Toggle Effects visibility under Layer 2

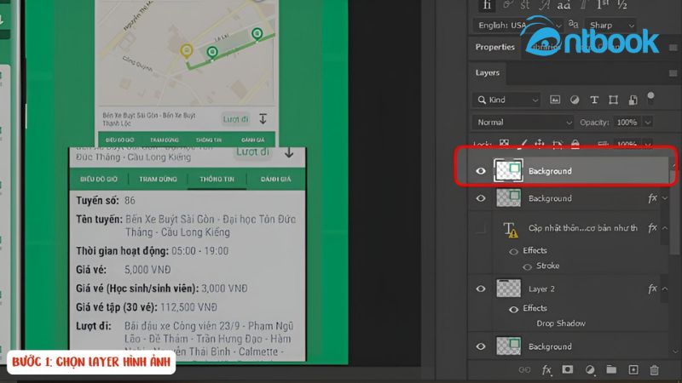click(514, 309)
